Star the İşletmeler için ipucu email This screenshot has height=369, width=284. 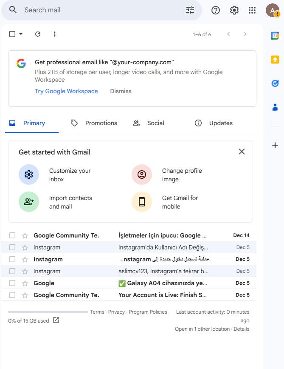[x=25, y=235]
